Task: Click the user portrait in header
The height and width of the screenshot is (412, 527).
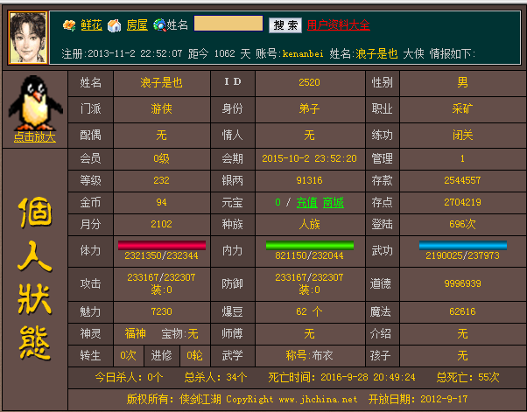Action: click(28, 38)
